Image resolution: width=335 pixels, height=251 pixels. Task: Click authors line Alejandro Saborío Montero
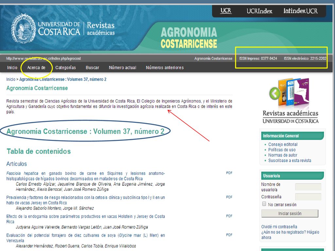tap(55, 208)
